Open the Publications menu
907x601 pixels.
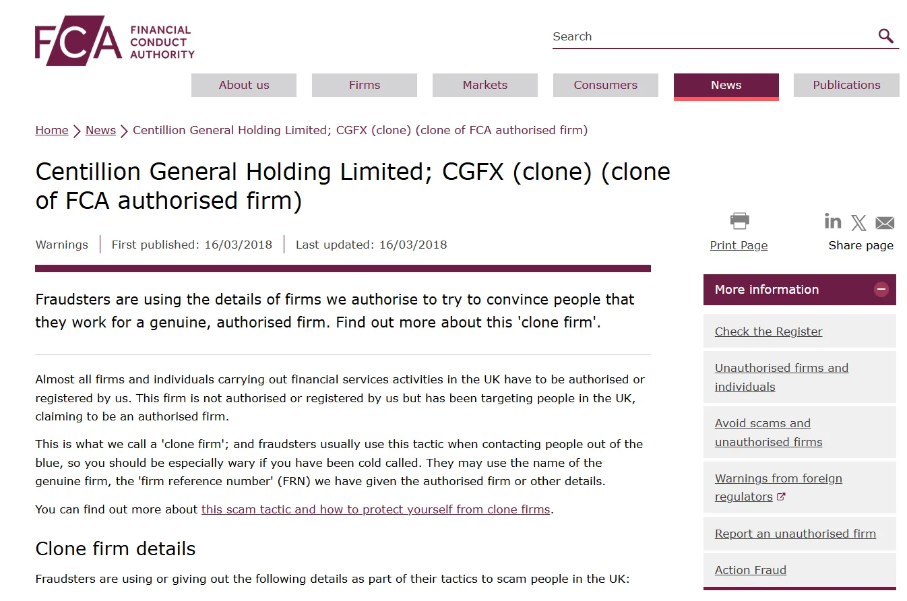tap(846, 85)
